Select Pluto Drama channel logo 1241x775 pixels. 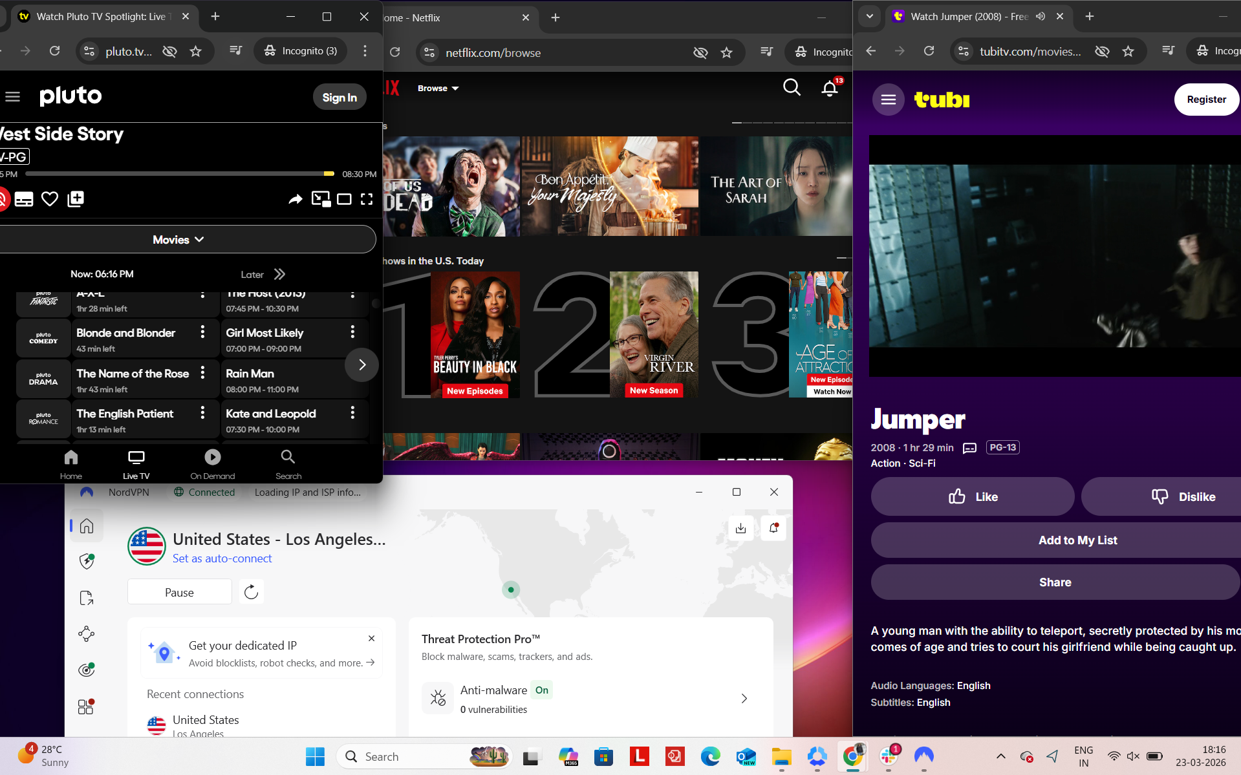click(43, 379)
